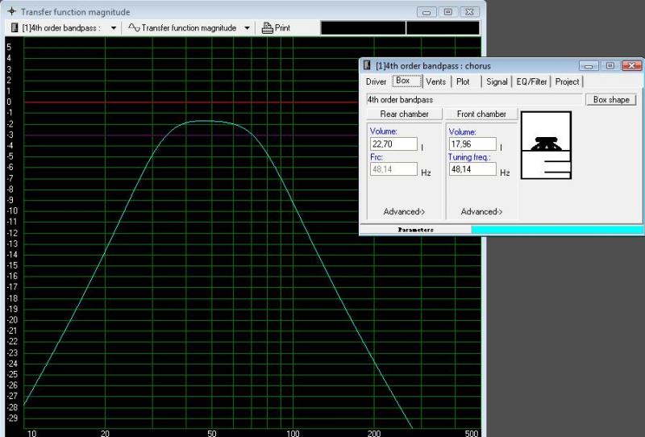The height and width of the screenshot is (437, 645).
Task: Open the 4th order bandpass project dropdown
Action: [113, 27]
